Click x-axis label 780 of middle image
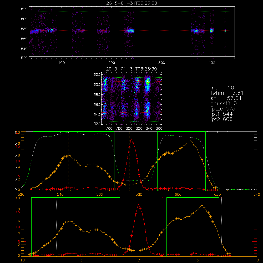 (x=119, y=129)
